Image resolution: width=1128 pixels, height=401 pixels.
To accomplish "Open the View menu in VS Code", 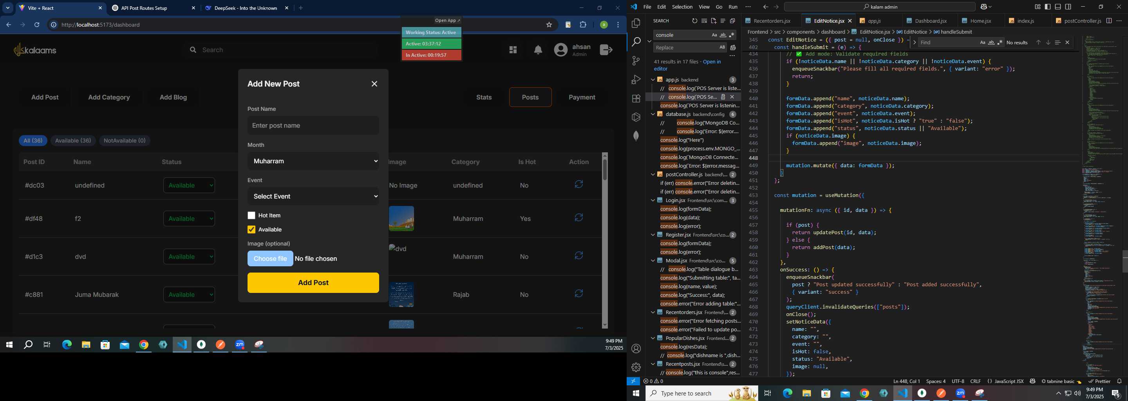I will point(704,7).
